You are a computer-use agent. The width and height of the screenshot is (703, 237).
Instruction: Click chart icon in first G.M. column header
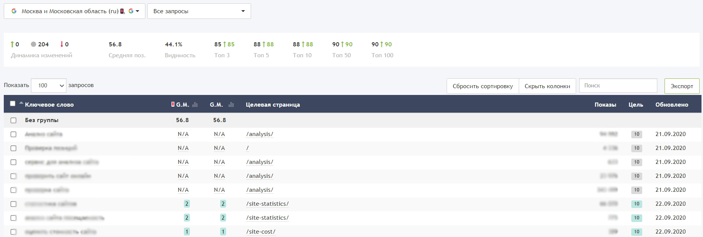(195, 105)
